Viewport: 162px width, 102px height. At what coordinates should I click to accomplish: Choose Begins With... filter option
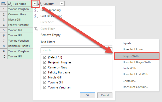137,56
